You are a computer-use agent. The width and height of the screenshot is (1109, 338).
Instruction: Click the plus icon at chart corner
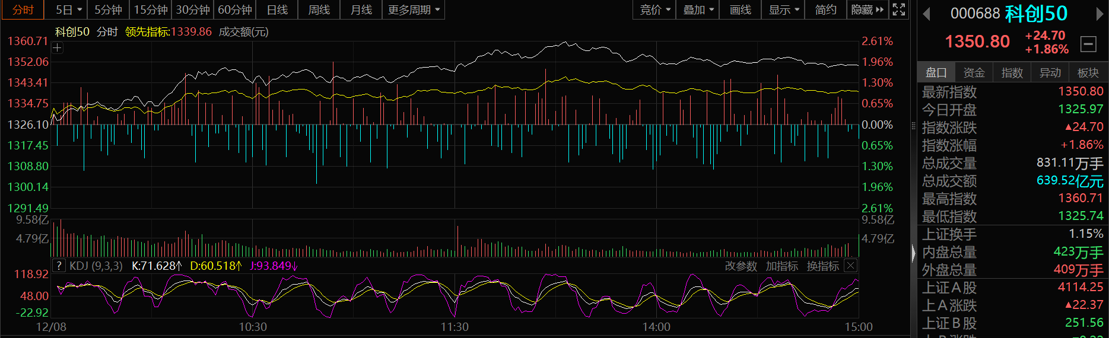pos(58,48)
